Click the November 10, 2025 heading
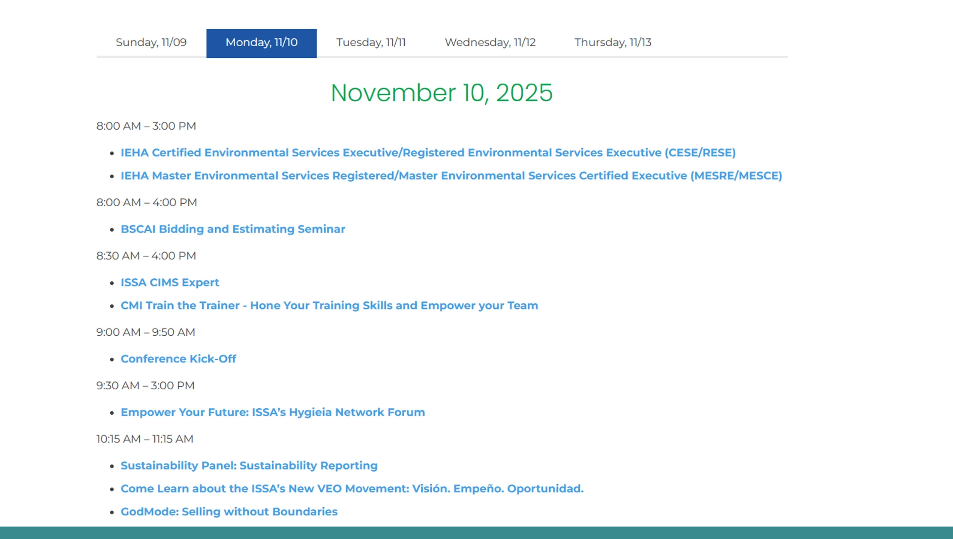The height and width of the screenshot is (539, 953). coord(441,93)
